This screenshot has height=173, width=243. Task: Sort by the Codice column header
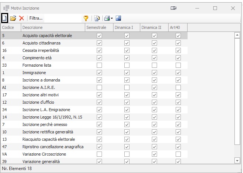point(10,27)
